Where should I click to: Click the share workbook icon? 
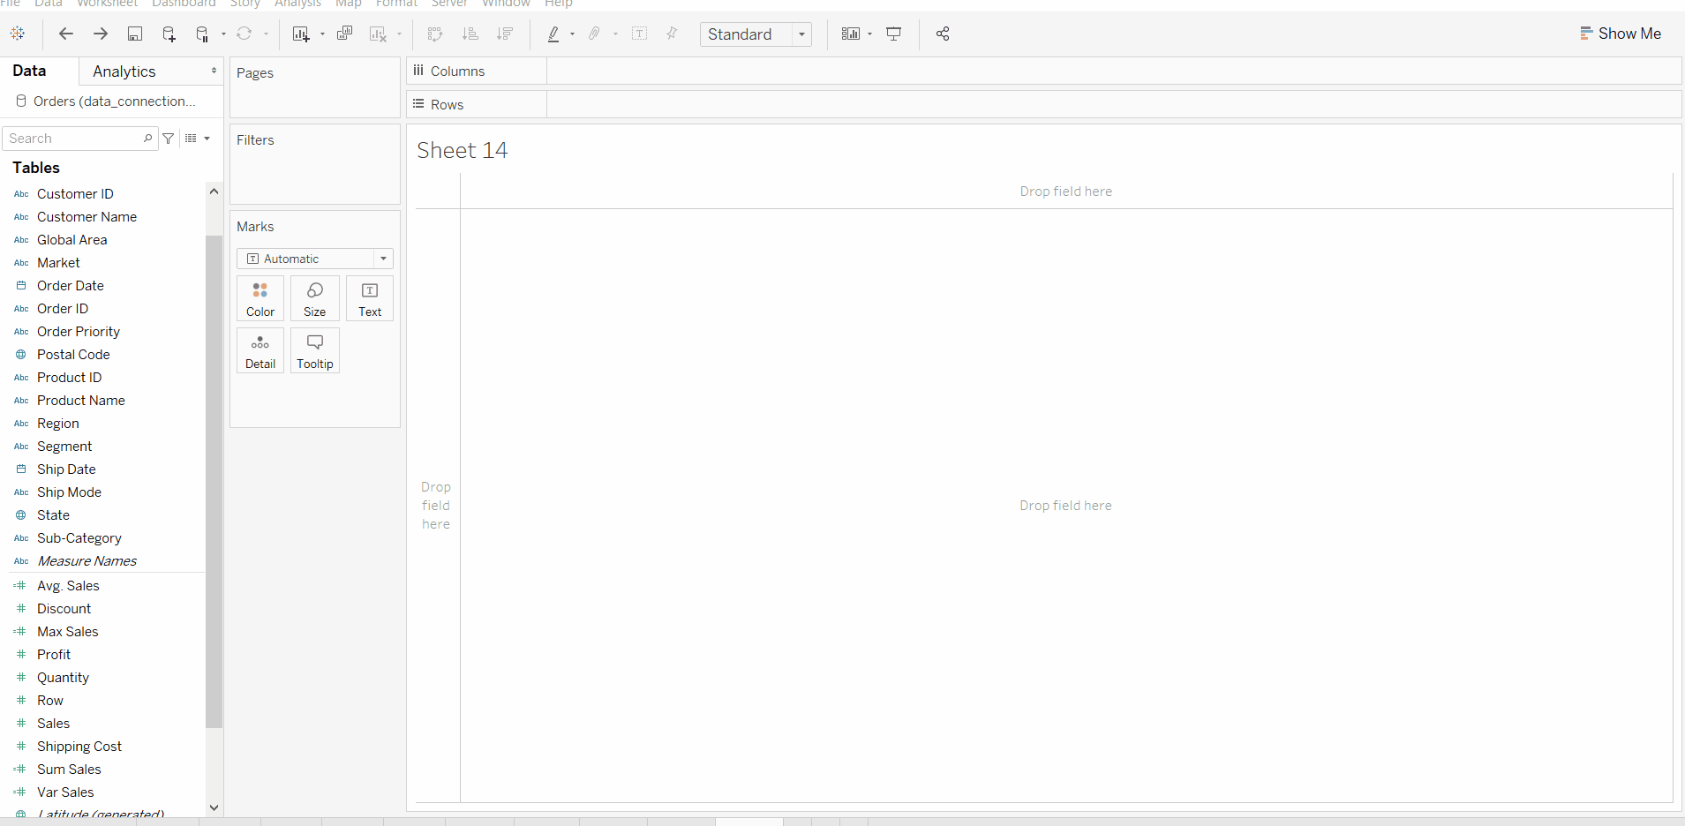coord(943,34)
